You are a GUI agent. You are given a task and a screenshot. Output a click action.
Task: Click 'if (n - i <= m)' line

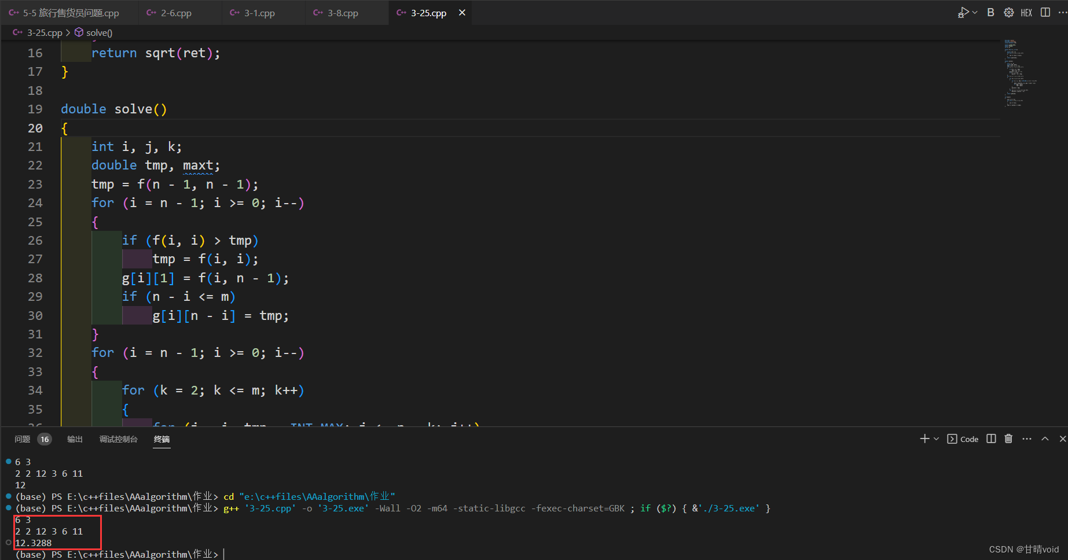[179, 296]
